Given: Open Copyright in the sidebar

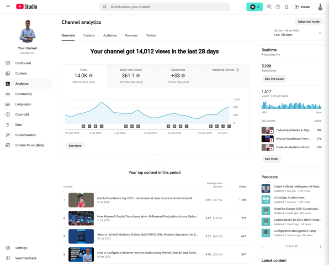Looking at the screenshot, I should coord(27,114).
